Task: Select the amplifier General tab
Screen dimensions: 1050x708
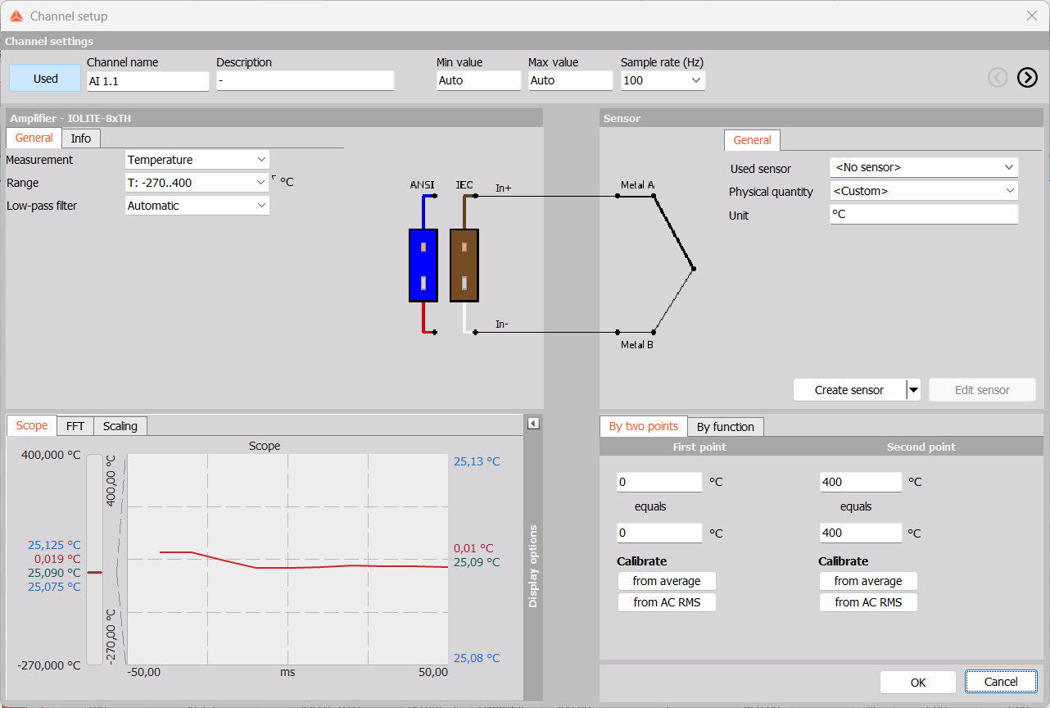Action: pyautogui.click(x=34, y=138)
